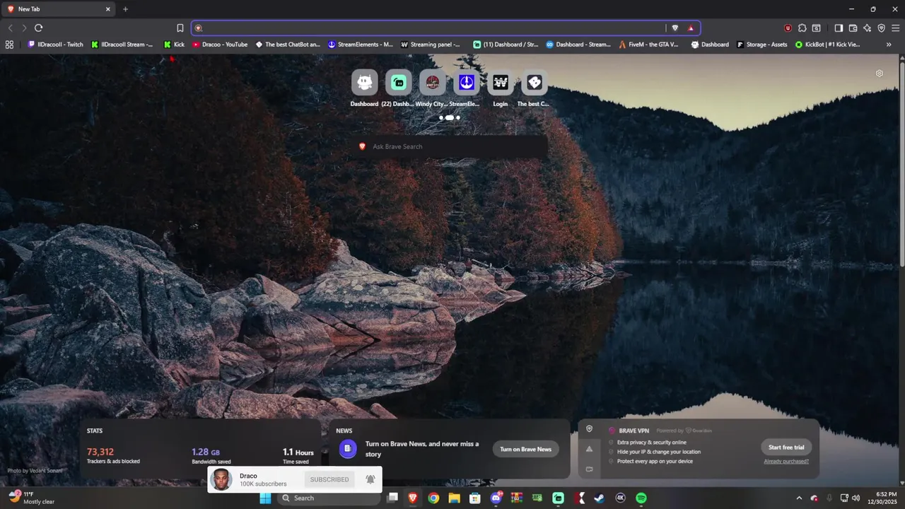Click the SUBSCRIBED button for Draco
This screenshot has height=509, width=905.
click(x=329, y=479)
